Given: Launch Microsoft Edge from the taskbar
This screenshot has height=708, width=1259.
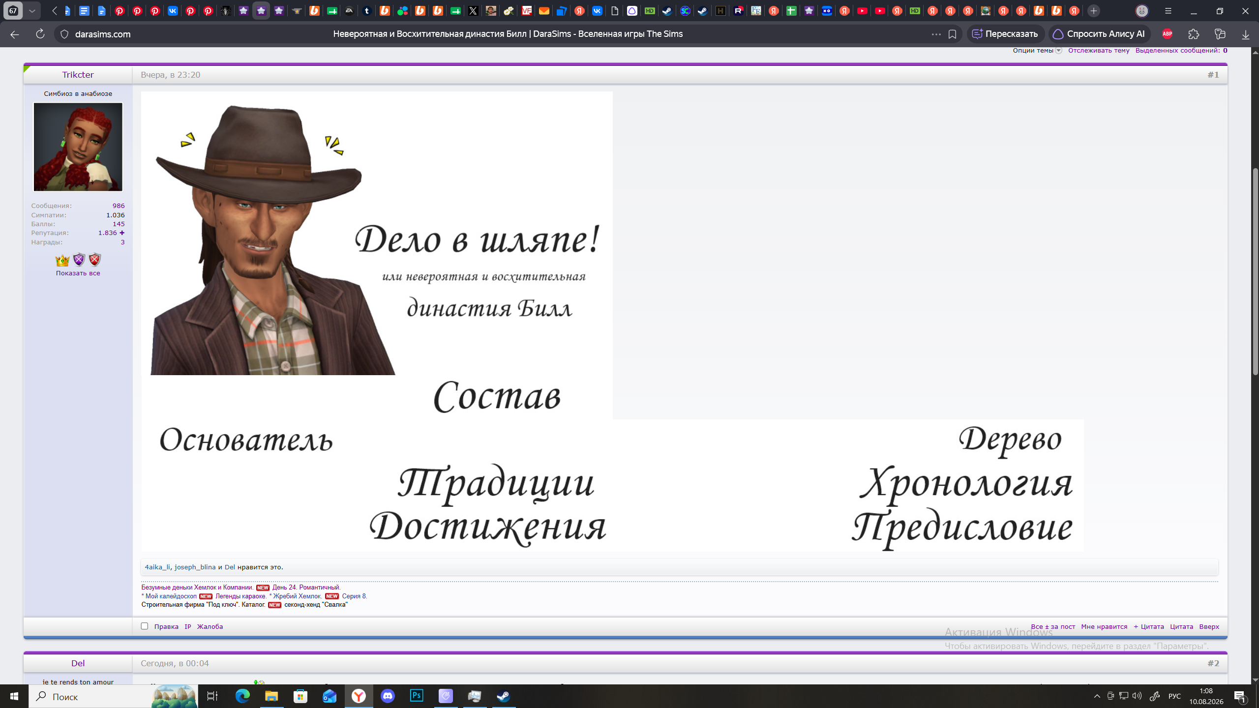Looking at the screenshot, I should tap(242, 696).
